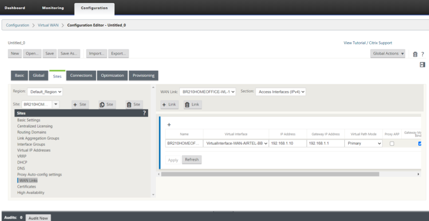Switch to the Monitoring tab
Viewport: 429px width, 221px height.
[53, 8]
